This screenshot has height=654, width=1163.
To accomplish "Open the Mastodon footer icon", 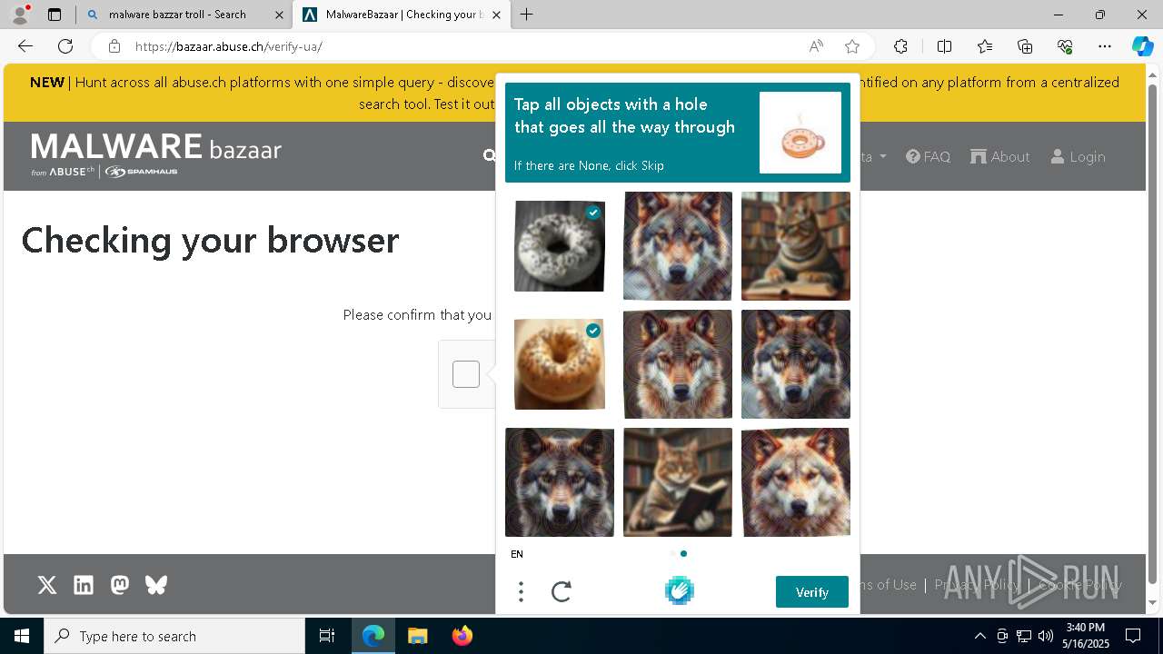I will tap(120, 585).
